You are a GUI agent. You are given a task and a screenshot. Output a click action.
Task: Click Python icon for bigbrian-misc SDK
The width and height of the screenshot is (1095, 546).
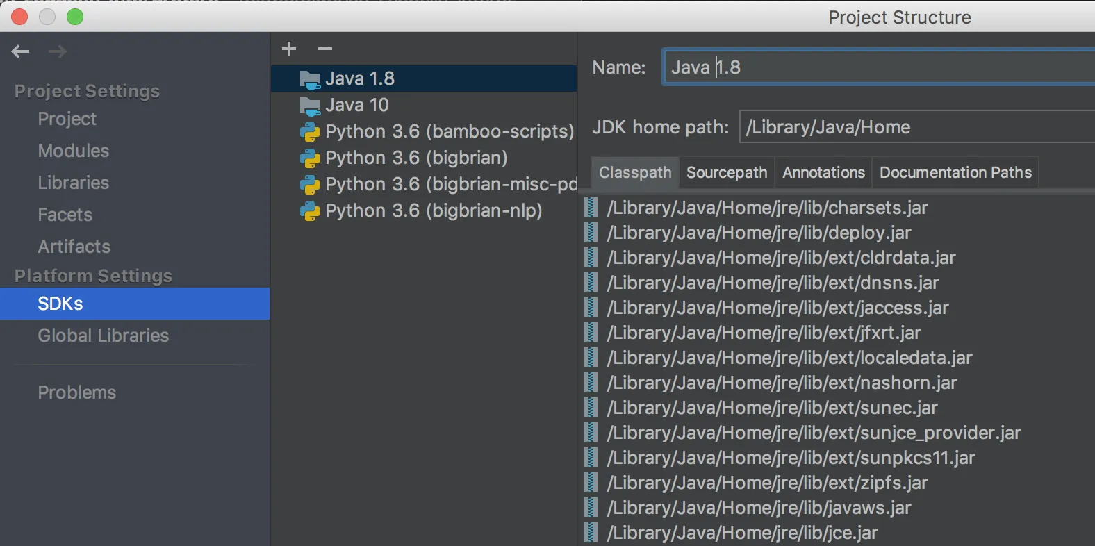(x=310, y=185)
